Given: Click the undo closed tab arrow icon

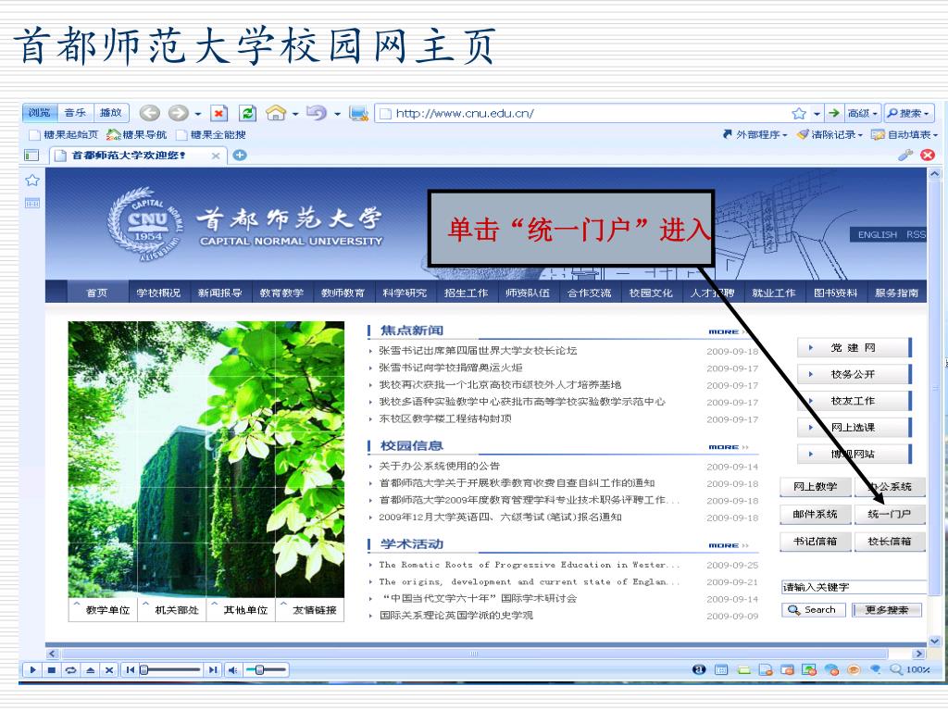Looking at the screenshot, I should tap(317, 113).
